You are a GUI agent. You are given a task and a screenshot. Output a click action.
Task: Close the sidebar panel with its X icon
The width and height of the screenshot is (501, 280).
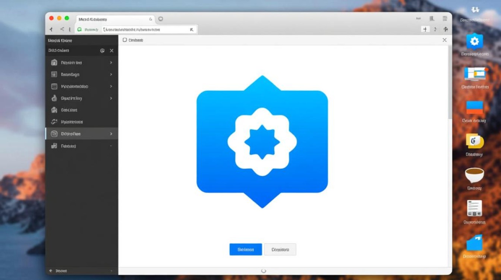(111, 50)
